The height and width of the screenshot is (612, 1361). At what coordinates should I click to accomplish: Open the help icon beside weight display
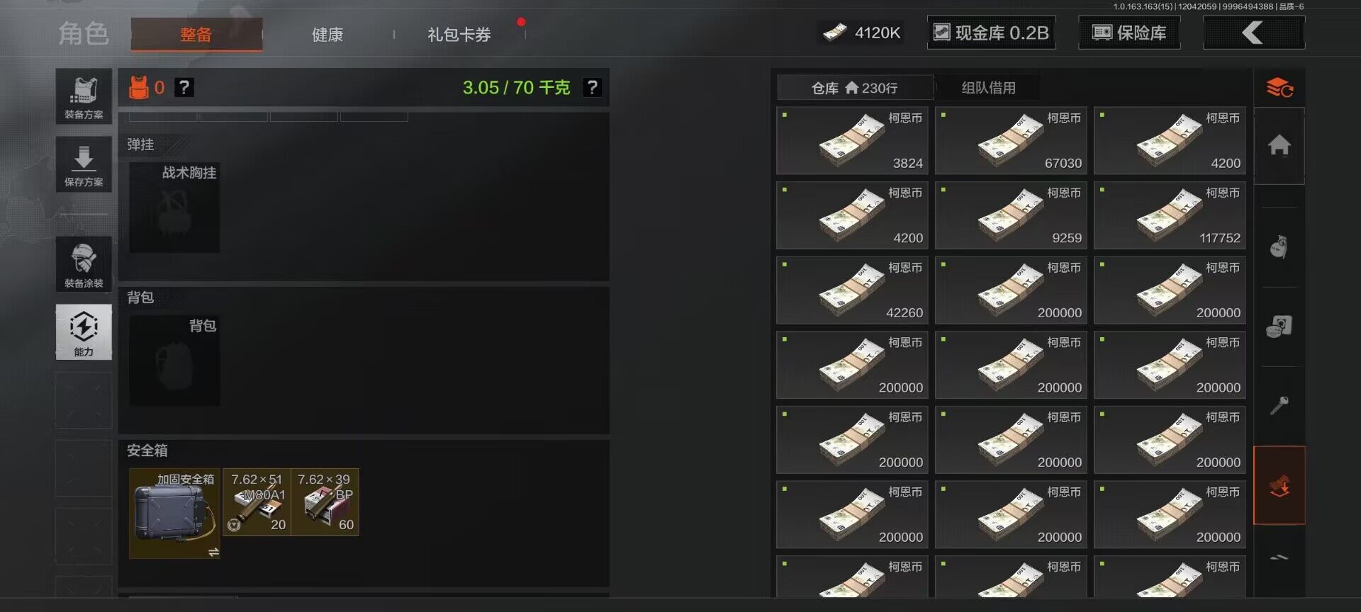592,87
